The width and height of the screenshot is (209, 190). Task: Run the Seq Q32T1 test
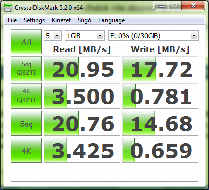coord(26,69)
